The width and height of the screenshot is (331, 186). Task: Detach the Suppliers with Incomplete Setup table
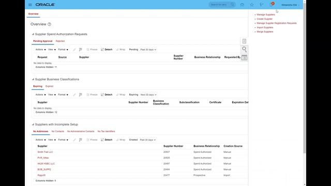[x=107, y=140]
